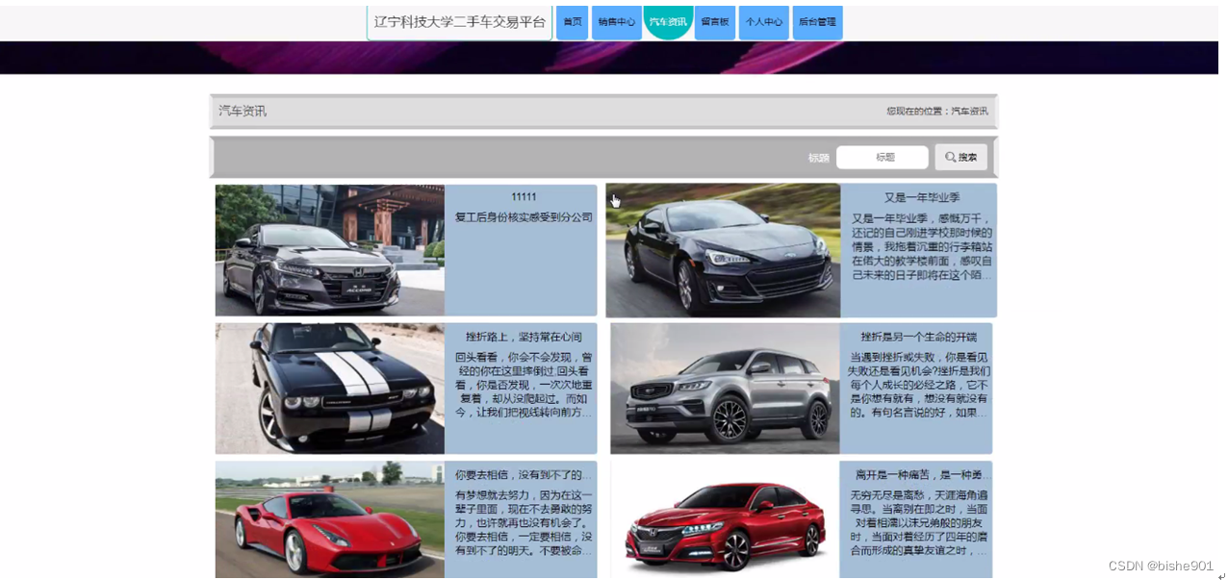
Task: Open the 销售中心 menu item
Action: tap(617, 22)
